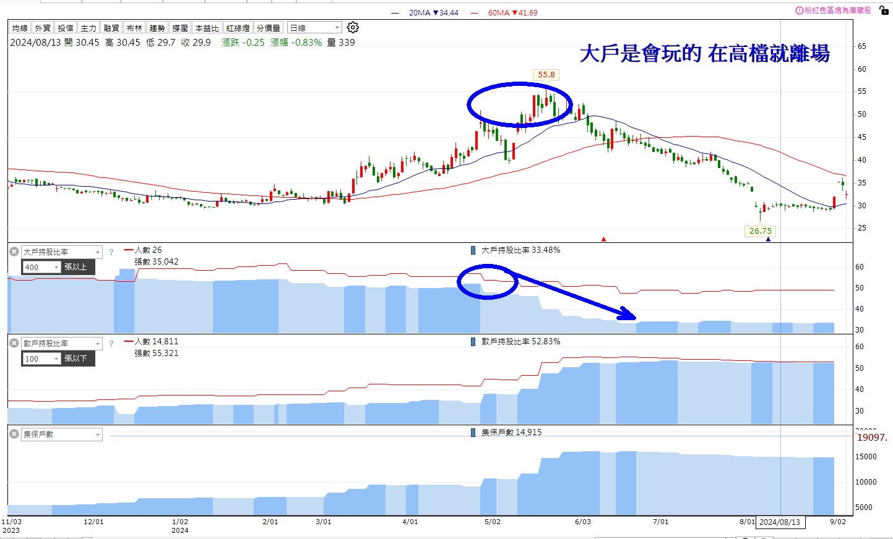
Task: Click the 本益比 indicator button
Action: pyautogui.click(x=206, y=27)
